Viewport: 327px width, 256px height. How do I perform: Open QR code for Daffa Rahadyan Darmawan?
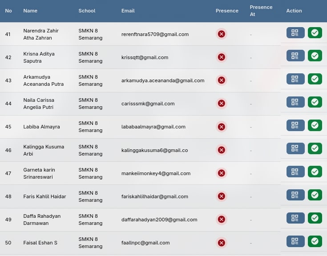[295, 218]
